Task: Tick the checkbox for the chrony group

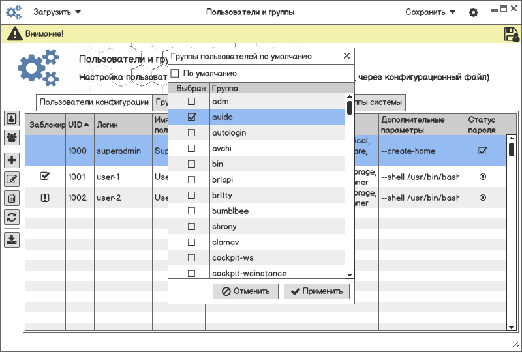Action: point(191,227)
